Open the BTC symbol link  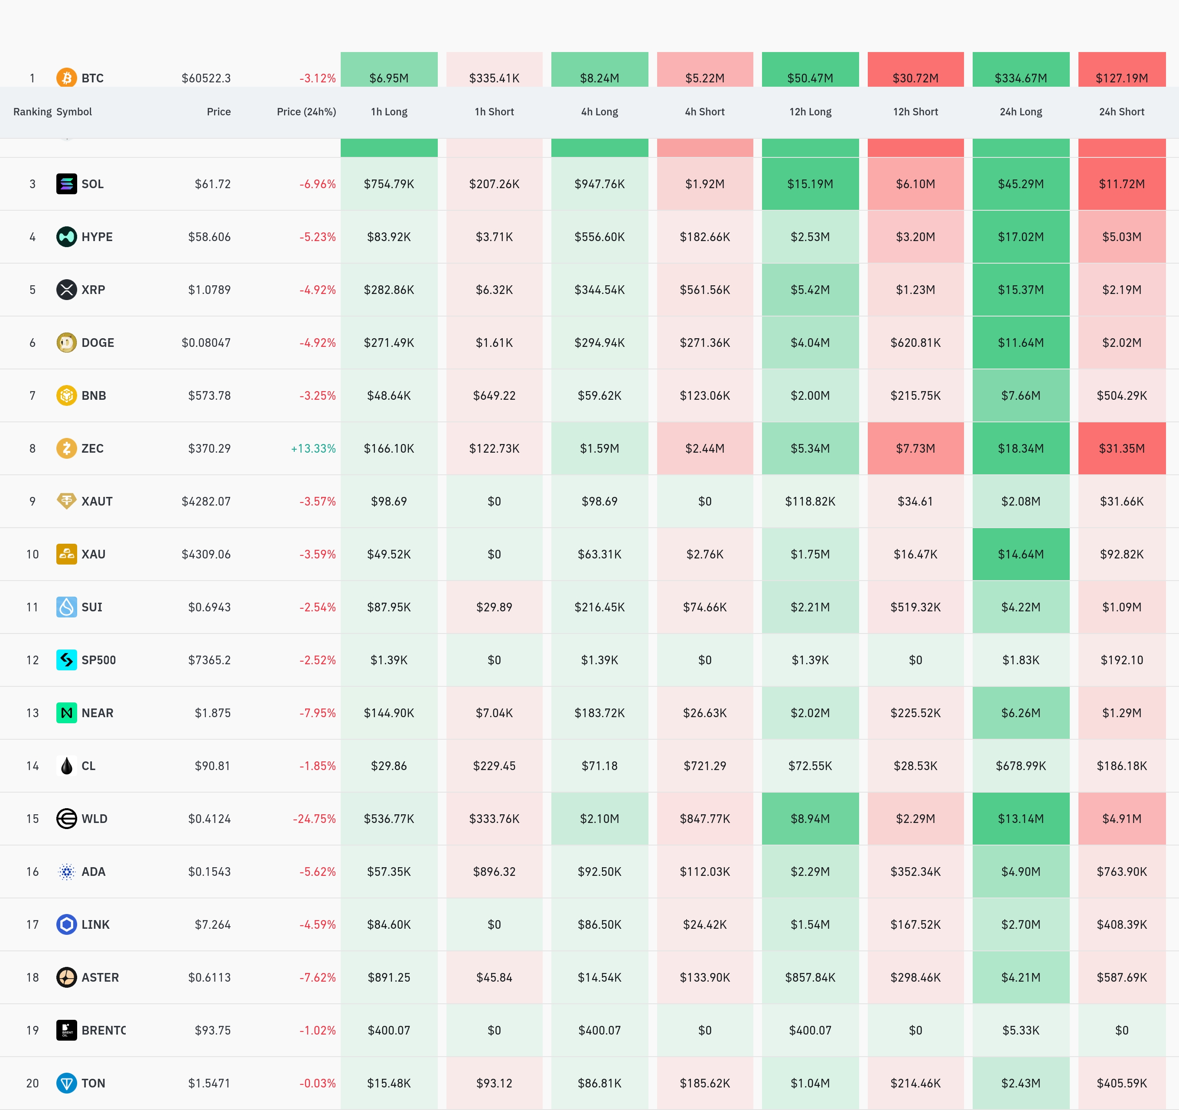click(92, 78)
